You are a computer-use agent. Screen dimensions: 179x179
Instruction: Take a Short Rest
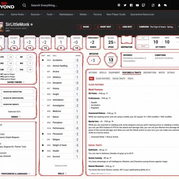point(104,27)
